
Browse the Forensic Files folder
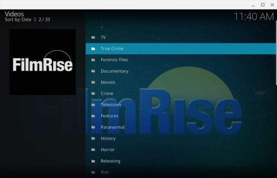180,60
